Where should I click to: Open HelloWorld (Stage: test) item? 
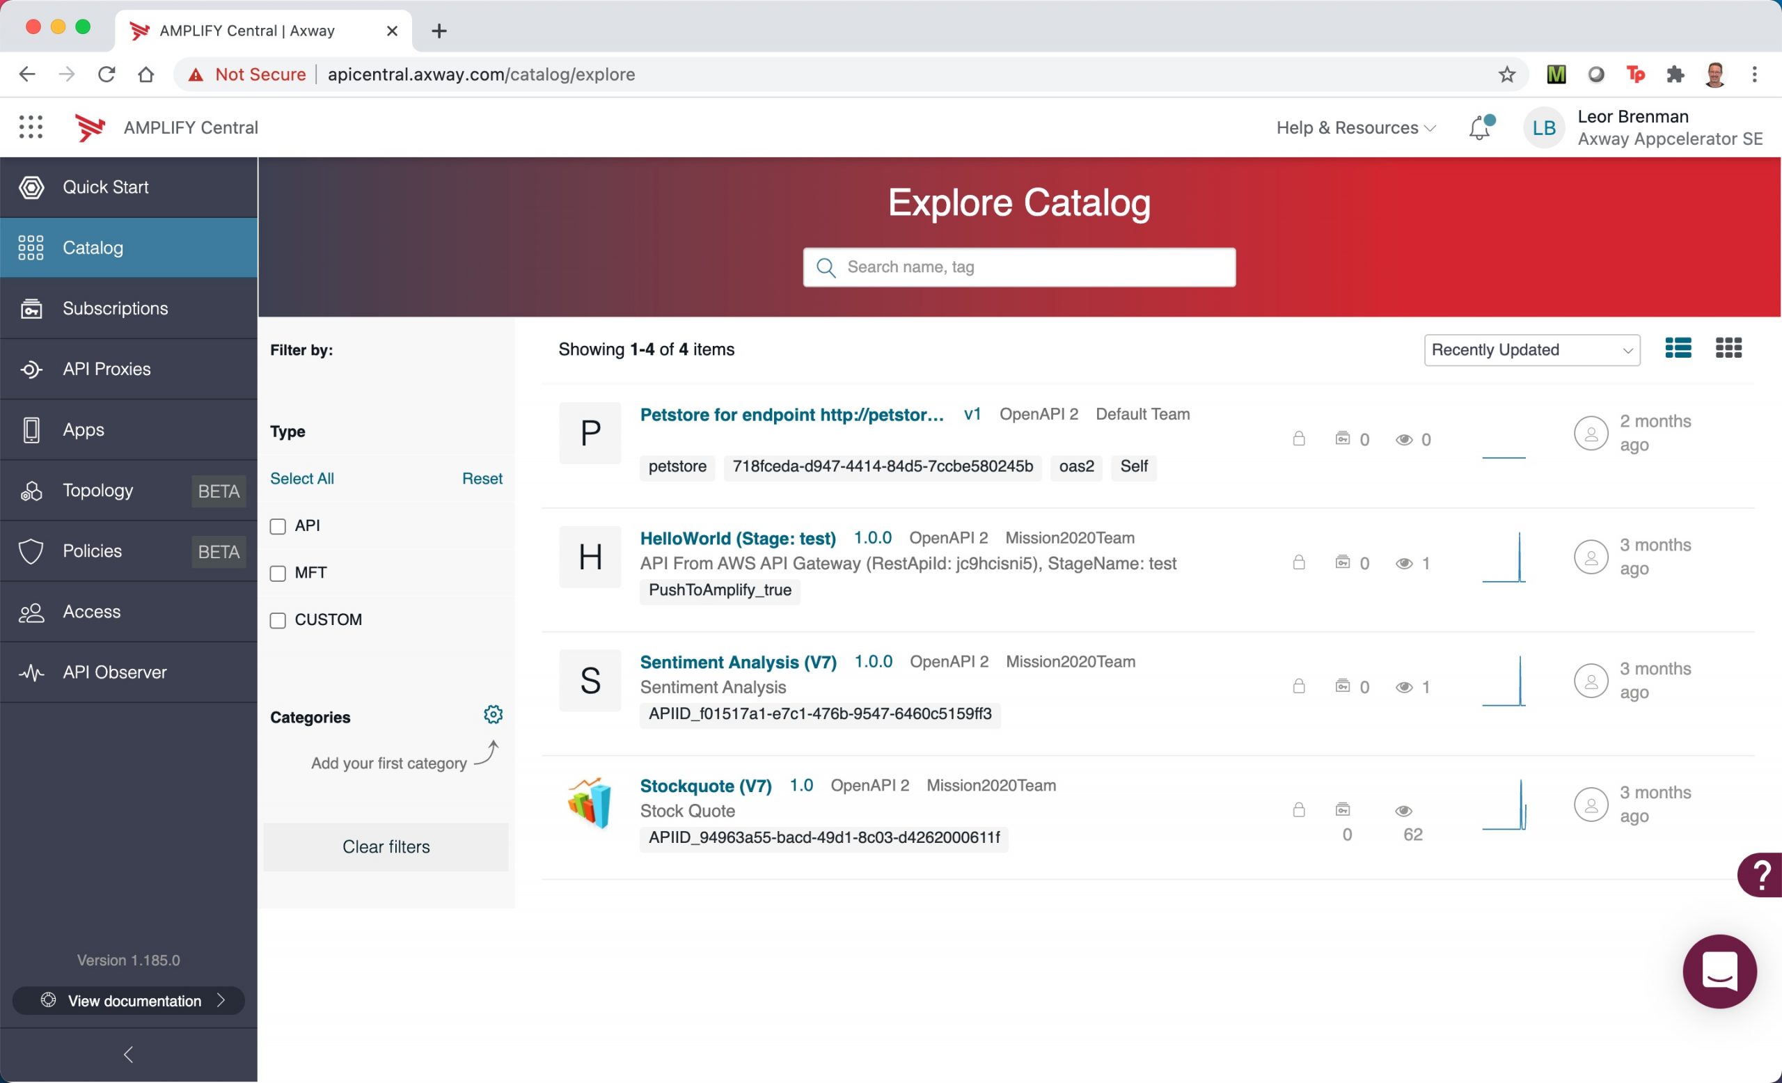738,538
